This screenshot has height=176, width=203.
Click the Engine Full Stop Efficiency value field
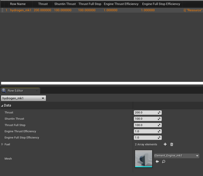(146, 138)
